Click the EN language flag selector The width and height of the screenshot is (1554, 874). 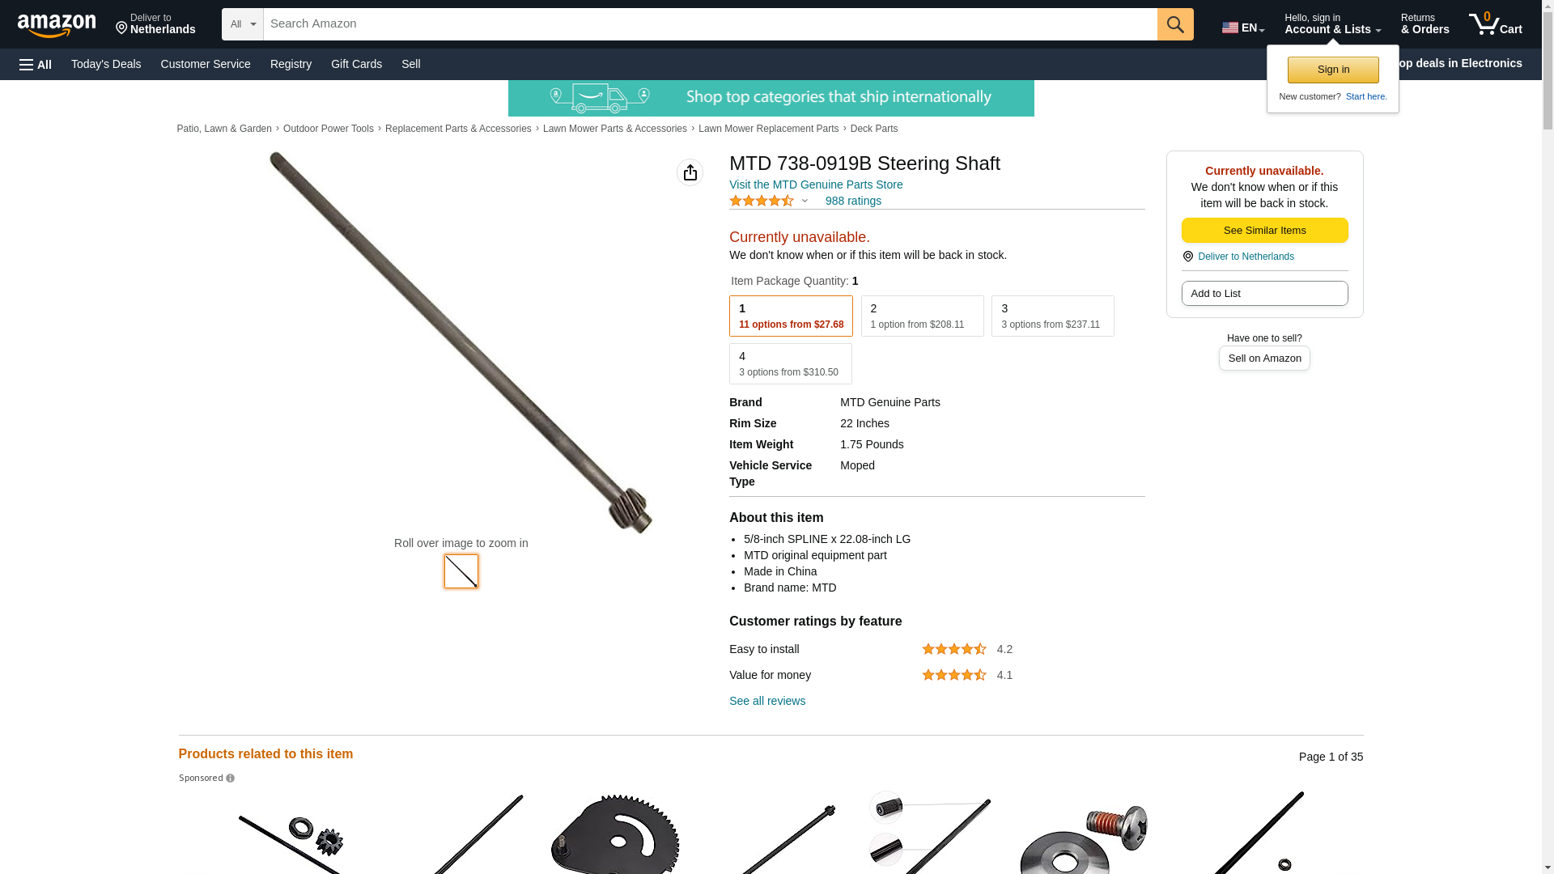point(1242,28)
